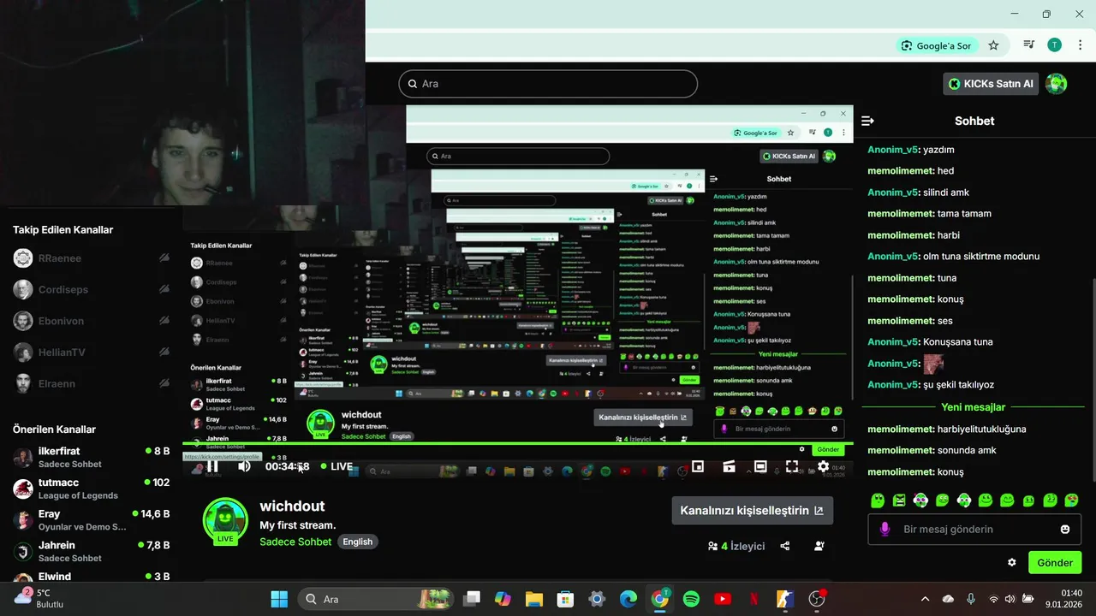Open chat settings gear beside Gönder
Viewport: 1096px width, 616px height.
(x=1012, y=562)
